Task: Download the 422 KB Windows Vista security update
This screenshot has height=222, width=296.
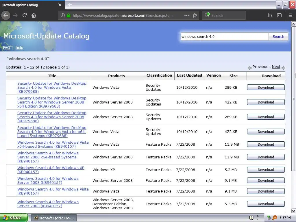Action: pos(266,132)
